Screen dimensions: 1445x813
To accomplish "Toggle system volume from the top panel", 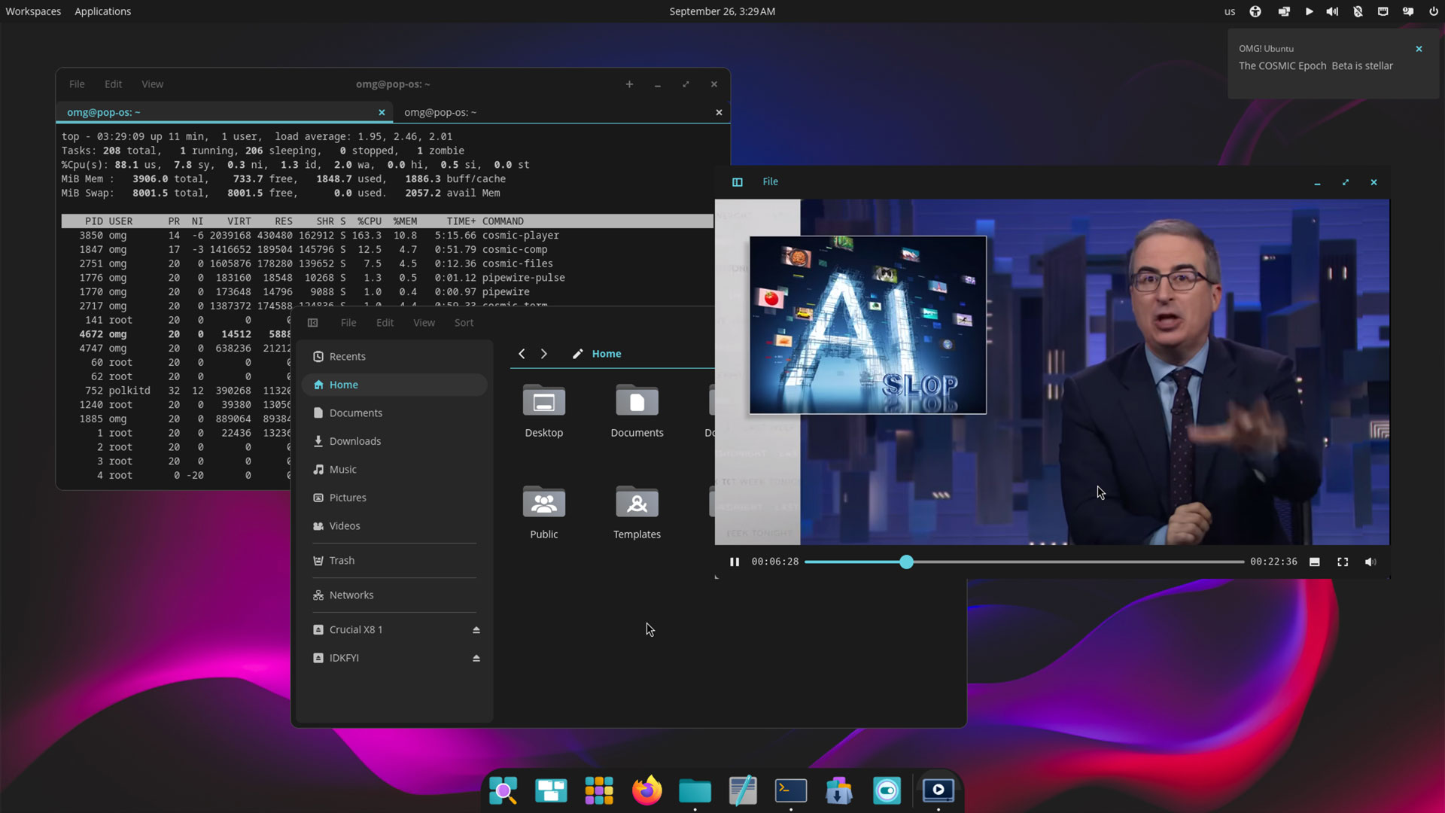I will coord(1332,11).
